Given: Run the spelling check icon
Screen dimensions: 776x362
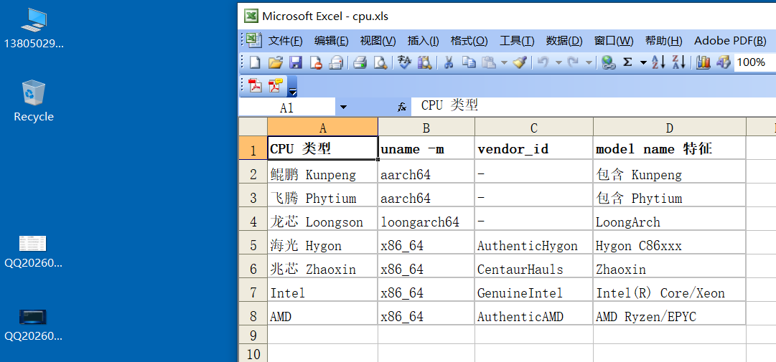Looking at the screenshot, I should tap(405, 62).
